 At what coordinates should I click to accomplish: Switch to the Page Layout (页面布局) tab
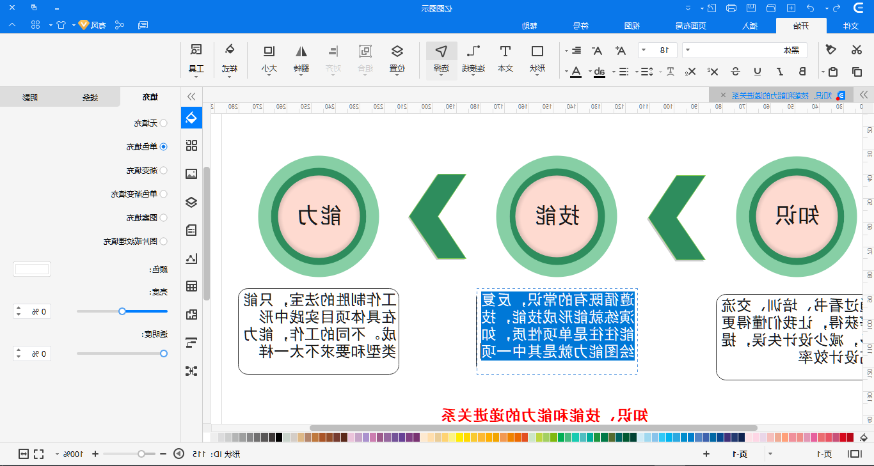click(691, 26)
